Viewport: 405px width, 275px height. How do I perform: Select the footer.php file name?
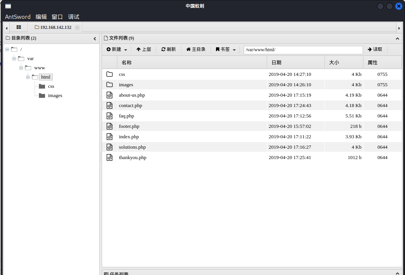[x=129, y=126]
